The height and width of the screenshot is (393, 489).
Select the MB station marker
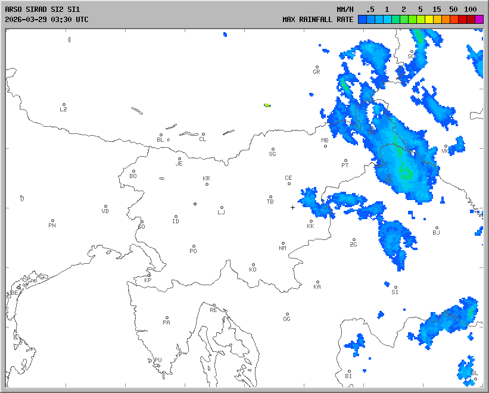tap(325, 146)
